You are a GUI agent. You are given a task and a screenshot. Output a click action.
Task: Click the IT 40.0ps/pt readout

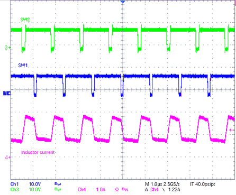click(x=203, y=184)
